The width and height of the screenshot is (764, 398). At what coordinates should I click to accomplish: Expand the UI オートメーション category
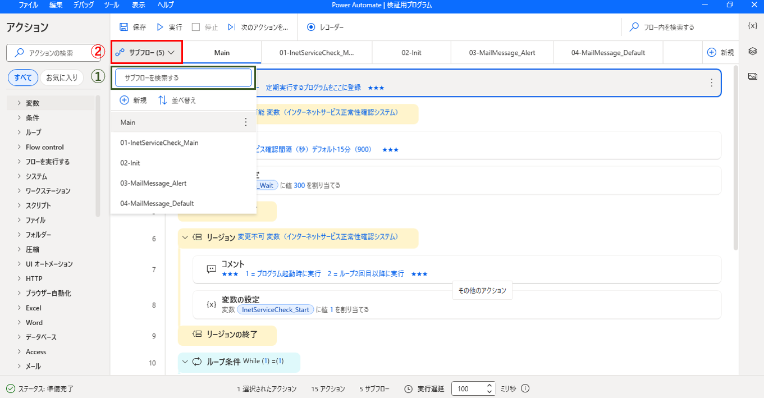coord(19,263)
